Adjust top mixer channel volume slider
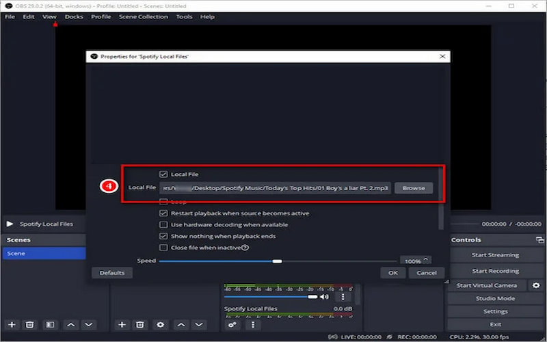The image size is (547, 342). pyautogui.click(x=271, y=297)
